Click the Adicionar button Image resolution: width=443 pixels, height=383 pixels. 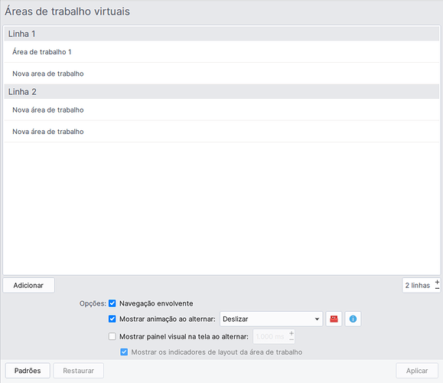pos(28,286)
